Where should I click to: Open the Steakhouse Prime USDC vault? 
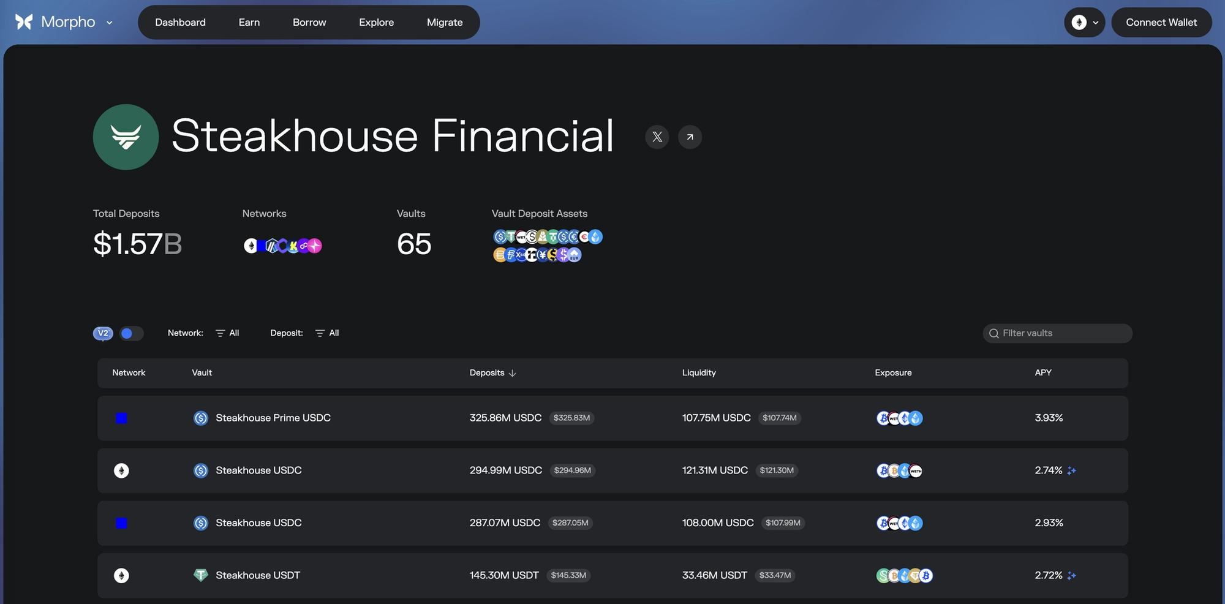612,418
